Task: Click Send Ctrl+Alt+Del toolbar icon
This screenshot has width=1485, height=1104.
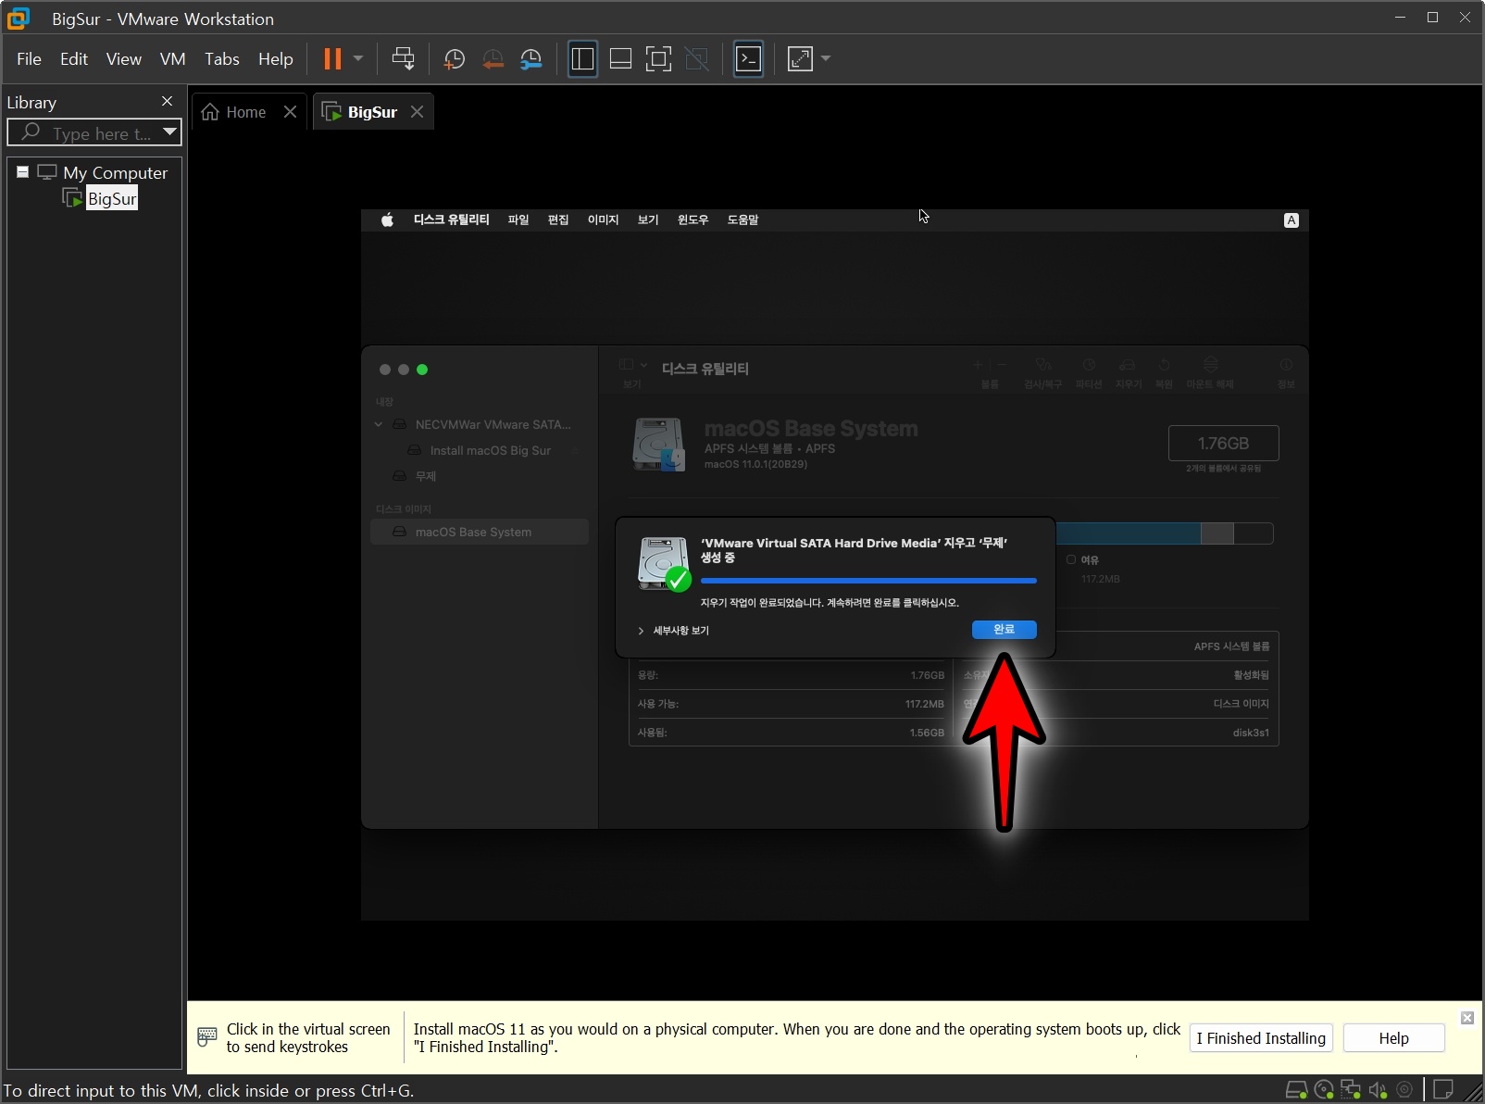Action: pos(403,59)
